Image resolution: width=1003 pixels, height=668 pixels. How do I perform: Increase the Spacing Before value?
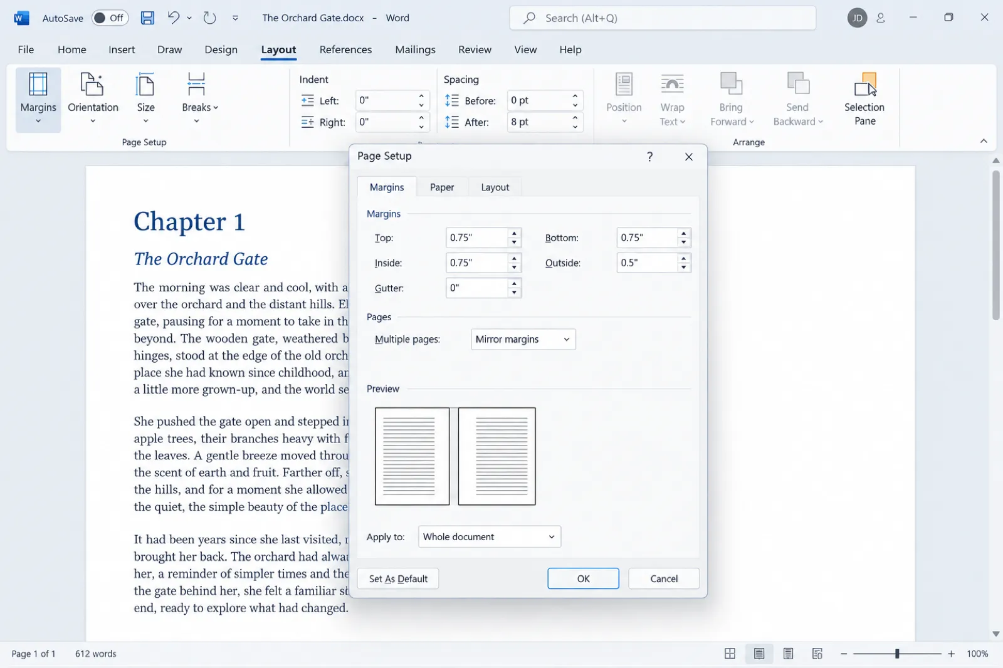pyautogui.click(x=575, y=96)
